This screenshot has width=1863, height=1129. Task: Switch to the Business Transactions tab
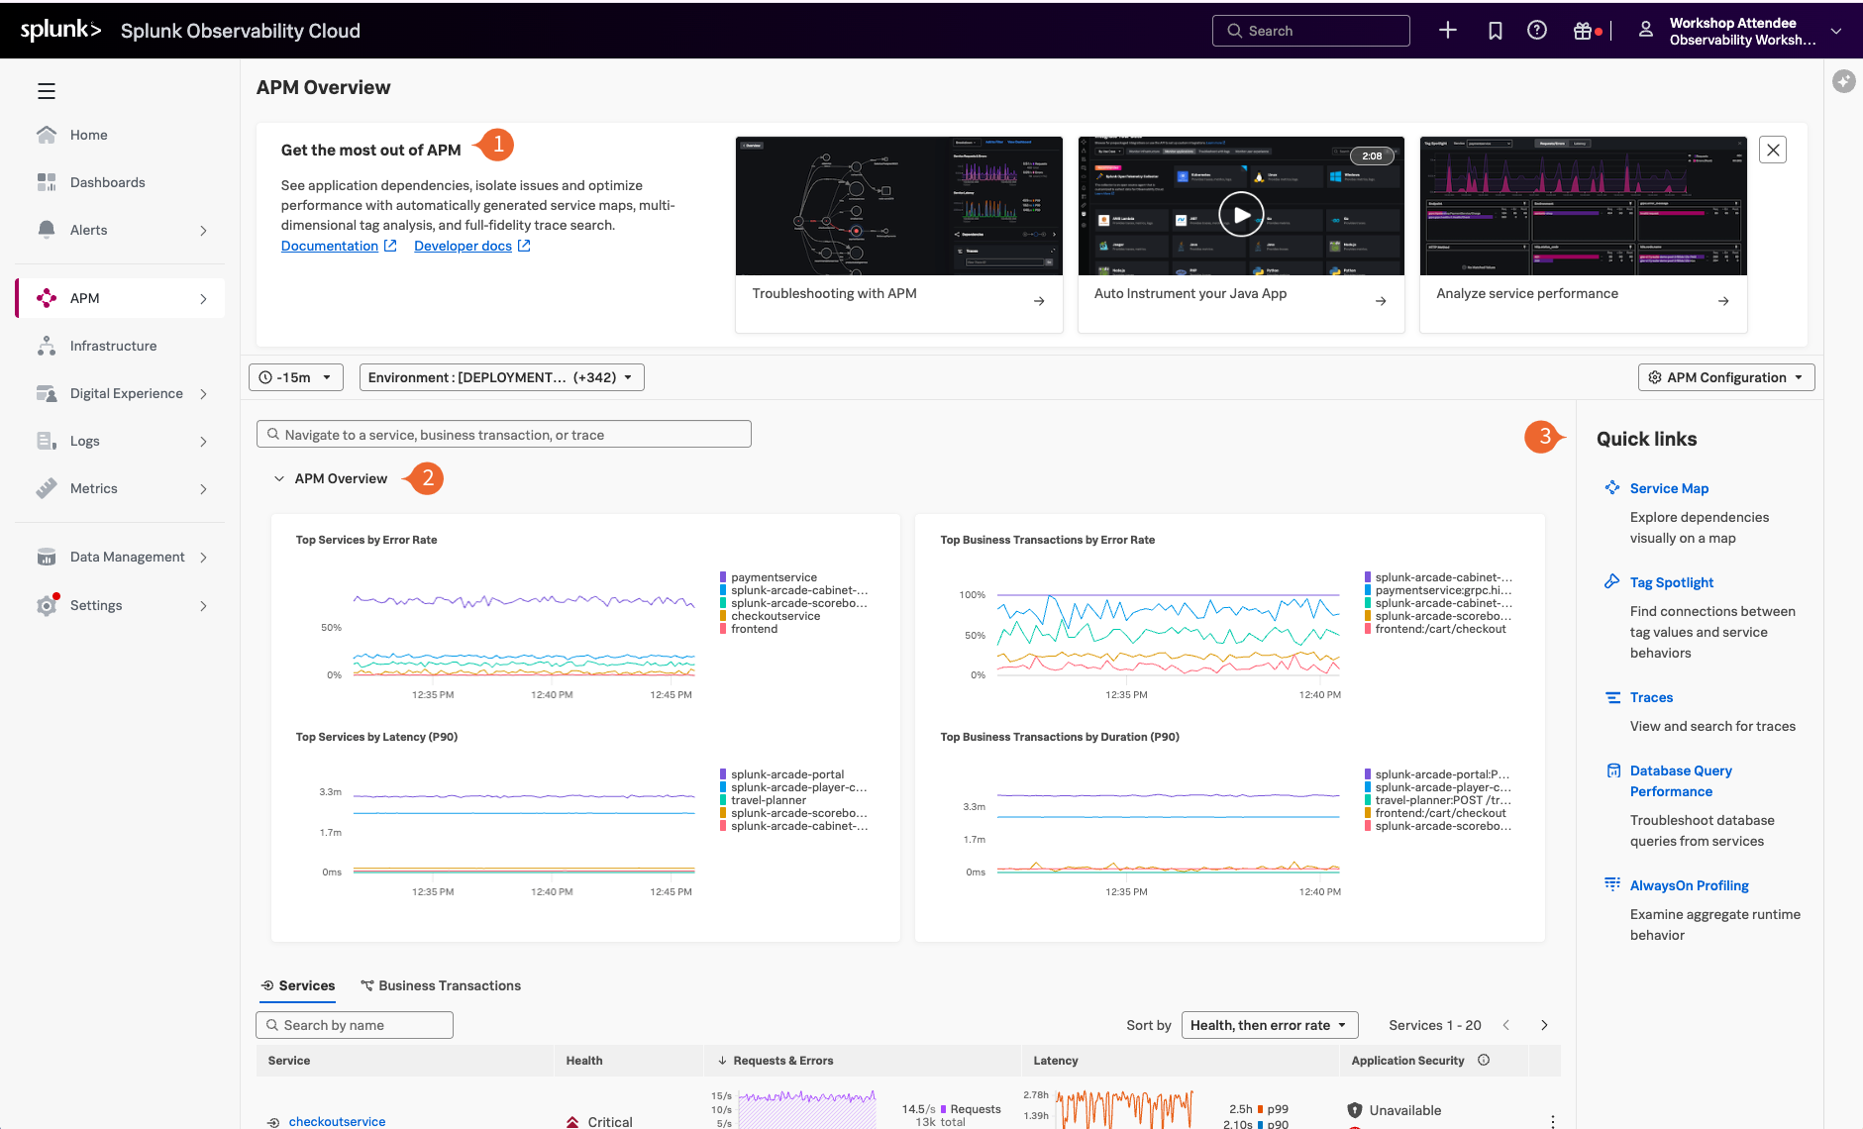tap(441, 985)
